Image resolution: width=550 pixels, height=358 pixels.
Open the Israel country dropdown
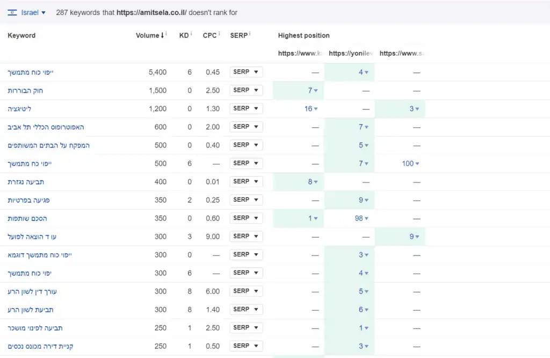point(33,12)
